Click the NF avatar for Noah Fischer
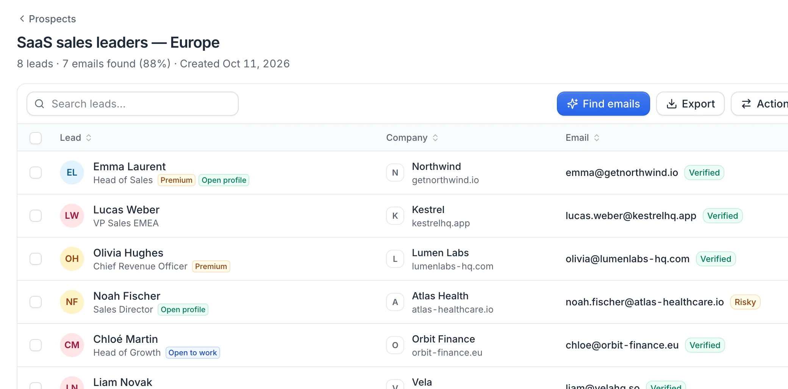This screenshot has height=389, width=788. click(x=72, y=302)
